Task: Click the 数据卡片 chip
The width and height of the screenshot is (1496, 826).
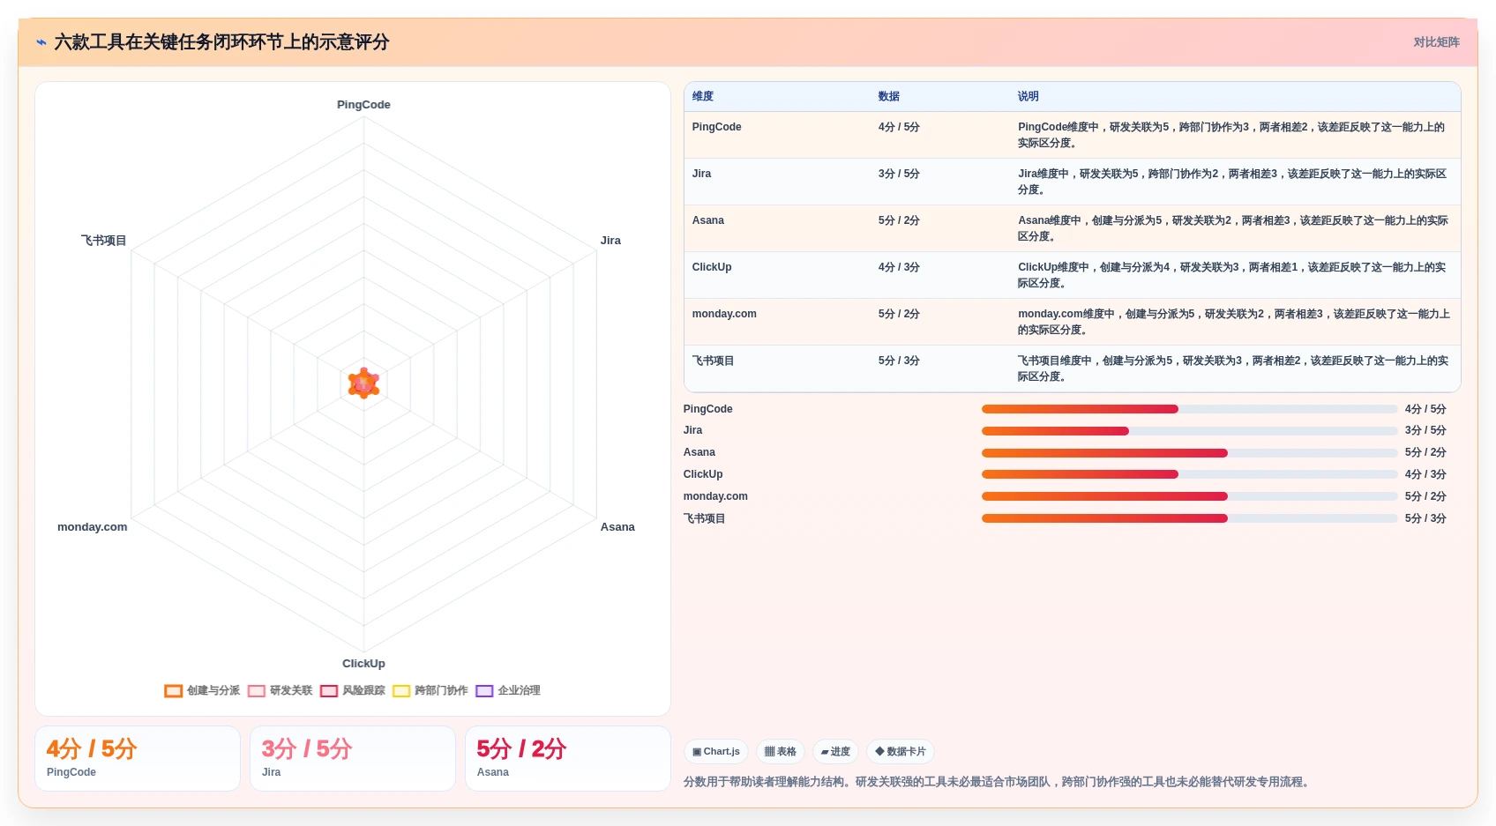Action: coord(901,752)
